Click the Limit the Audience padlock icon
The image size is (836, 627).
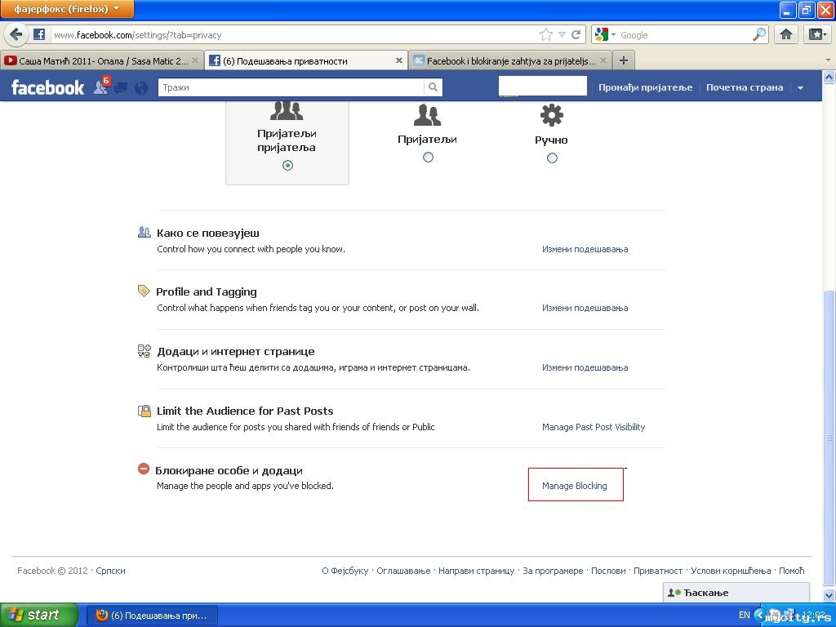pyautogui.click(x=144, y=410)
